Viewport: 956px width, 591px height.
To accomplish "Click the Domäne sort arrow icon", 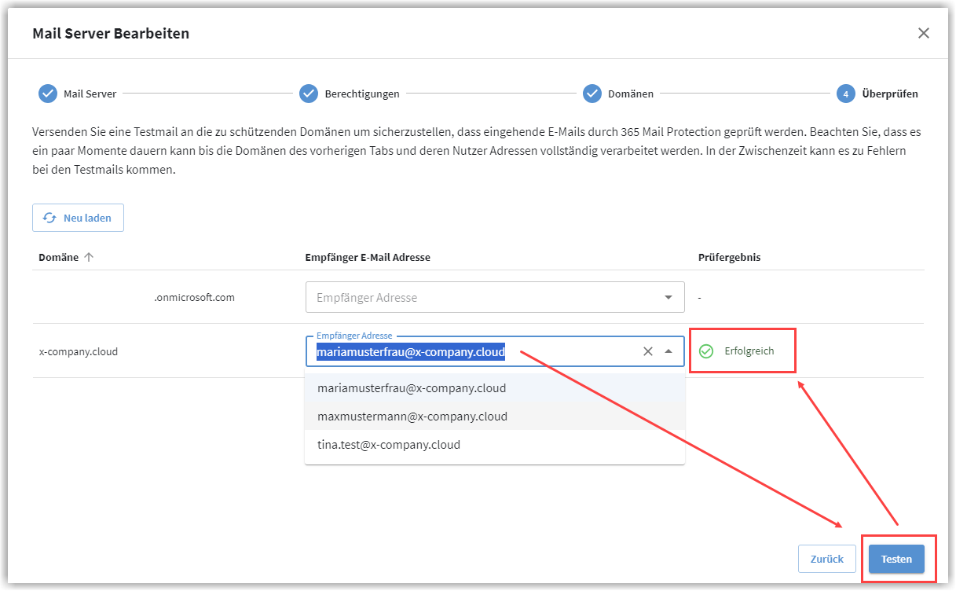I will 89,257.
